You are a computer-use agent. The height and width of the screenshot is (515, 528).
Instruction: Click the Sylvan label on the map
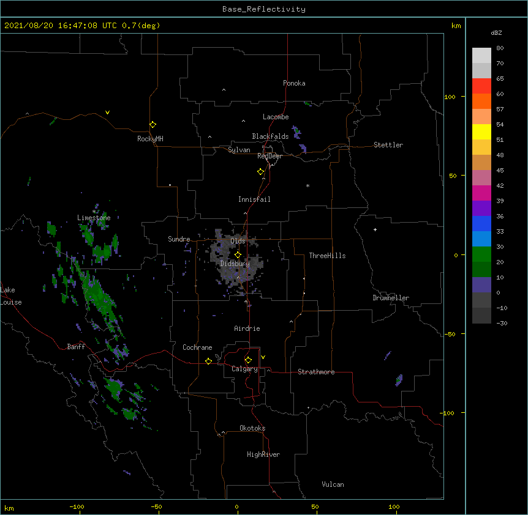click(x=239, y=150)
